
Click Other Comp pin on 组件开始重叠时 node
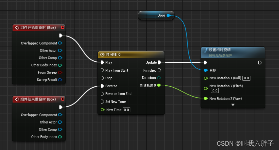pyautogui.click(x=60, y=58)
